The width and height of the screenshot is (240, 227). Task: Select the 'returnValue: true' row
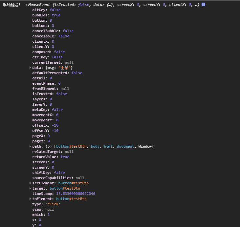click(51, 157)
